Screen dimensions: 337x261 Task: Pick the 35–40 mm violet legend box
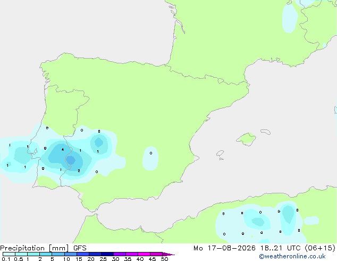pos(132,254)
